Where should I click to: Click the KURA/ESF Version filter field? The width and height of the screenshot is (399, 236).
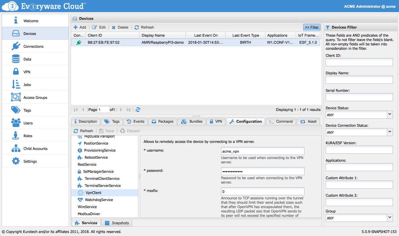pyautogui.click(x=359, y=150)
